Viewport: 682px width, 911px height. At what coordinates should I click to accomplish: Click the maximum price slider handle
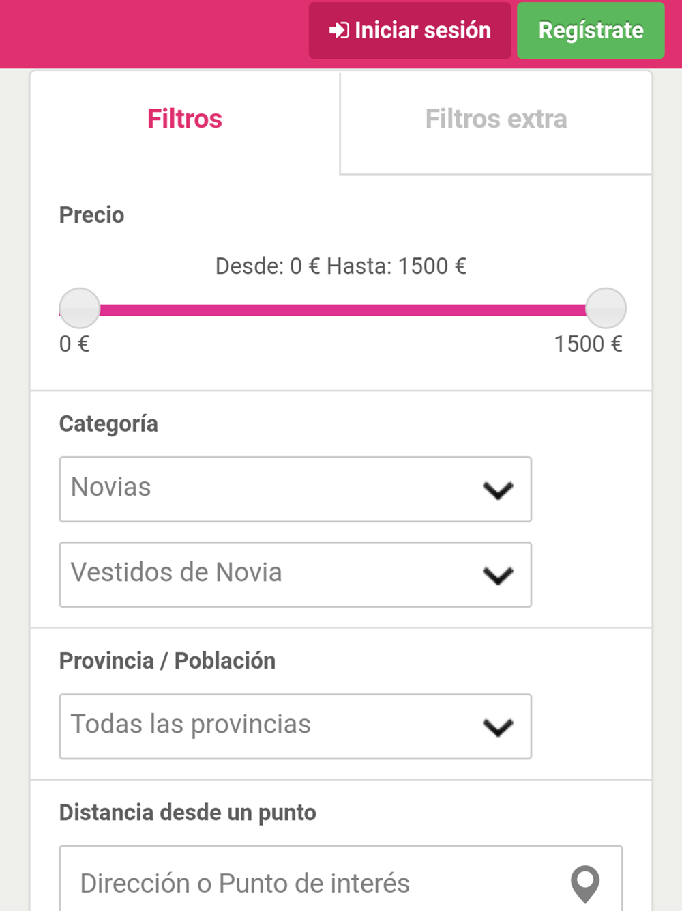606,309
